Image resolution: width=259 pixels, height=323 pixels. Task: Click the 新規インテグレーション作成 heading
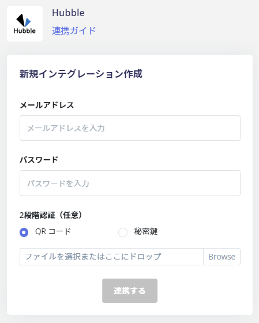[81, 74]
